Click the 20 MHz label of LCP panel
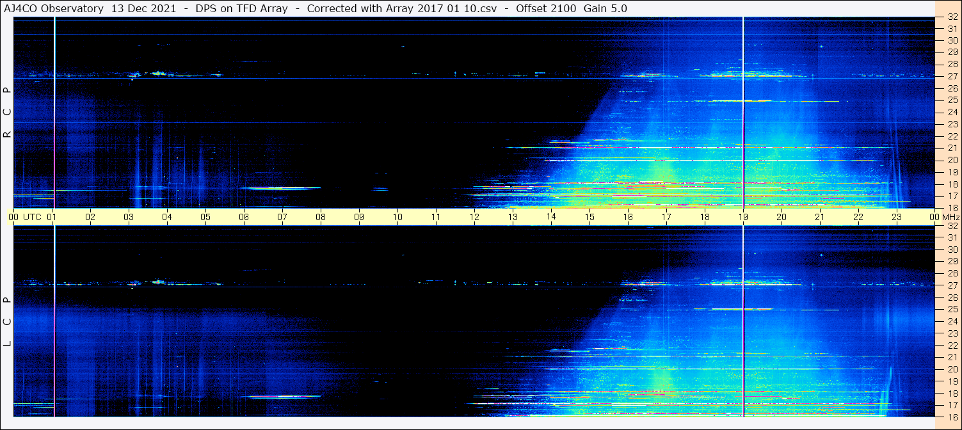This screenshot has width=962, height=430. pos(952,369)
